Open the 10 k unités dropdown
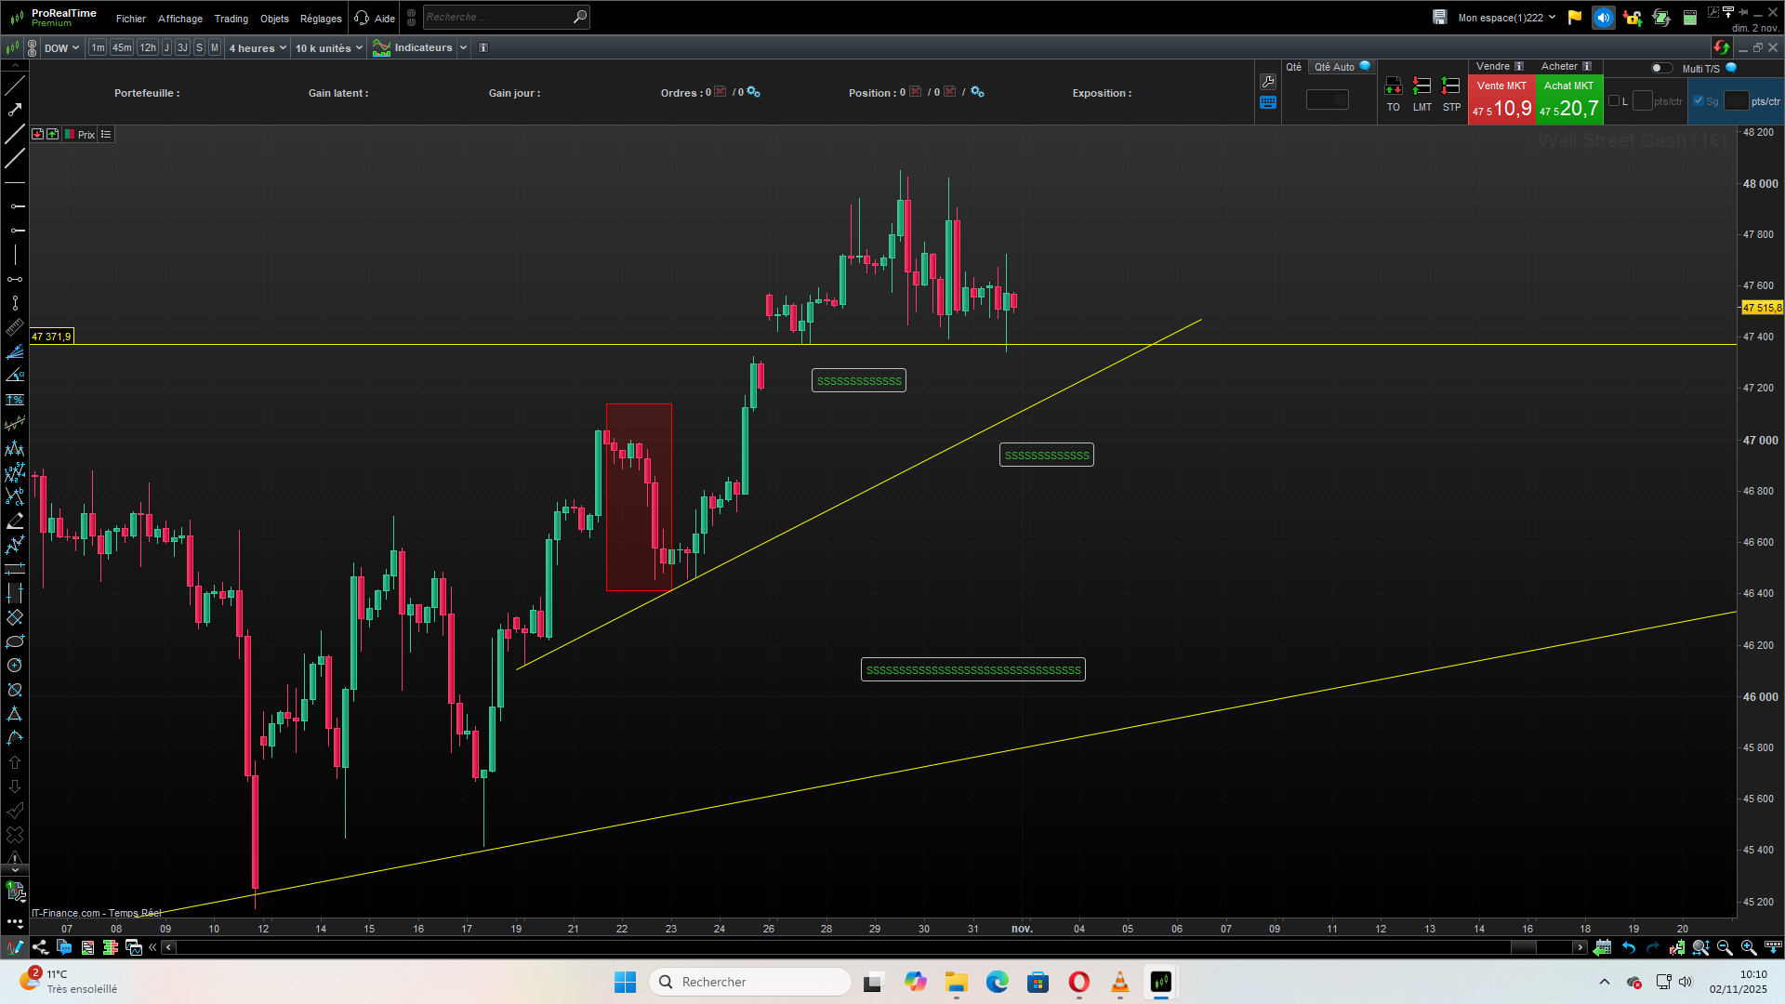 tap(329, 47)
